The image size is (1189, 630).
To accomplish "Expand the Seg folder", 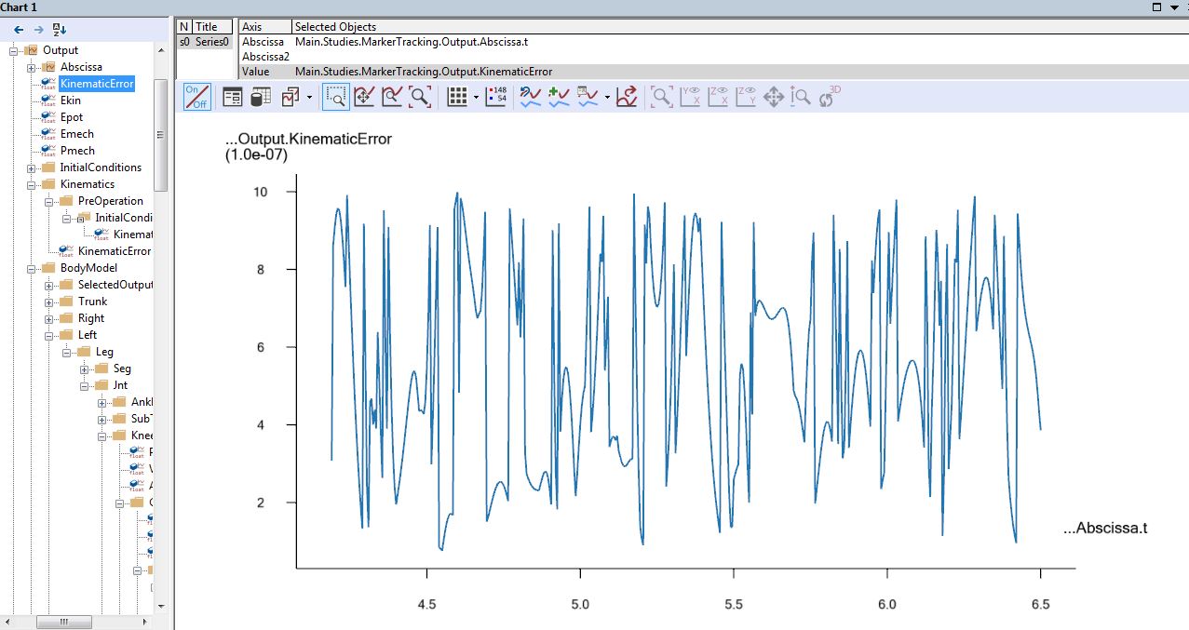I will pyautogui.click(x=84, y=369).
